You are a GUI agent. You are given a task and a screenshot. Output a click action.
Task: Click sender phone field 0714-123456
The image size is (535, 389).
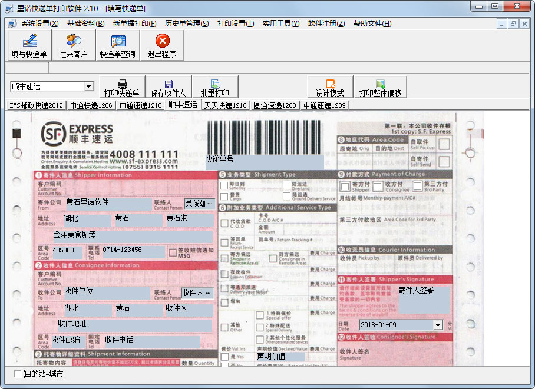tap(133, 252)
